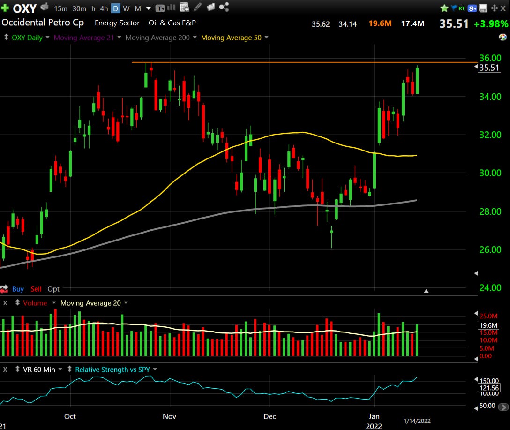Screen dimensions: 510x430
Task: Click the RT real-time data indicator
Action: (462, 8)
